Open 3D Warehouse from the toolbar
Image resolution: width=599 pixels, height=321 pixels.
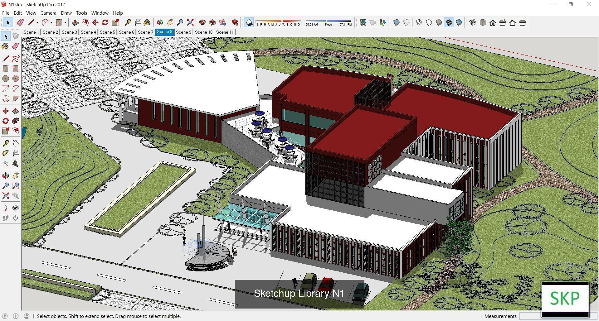(202, 22)
